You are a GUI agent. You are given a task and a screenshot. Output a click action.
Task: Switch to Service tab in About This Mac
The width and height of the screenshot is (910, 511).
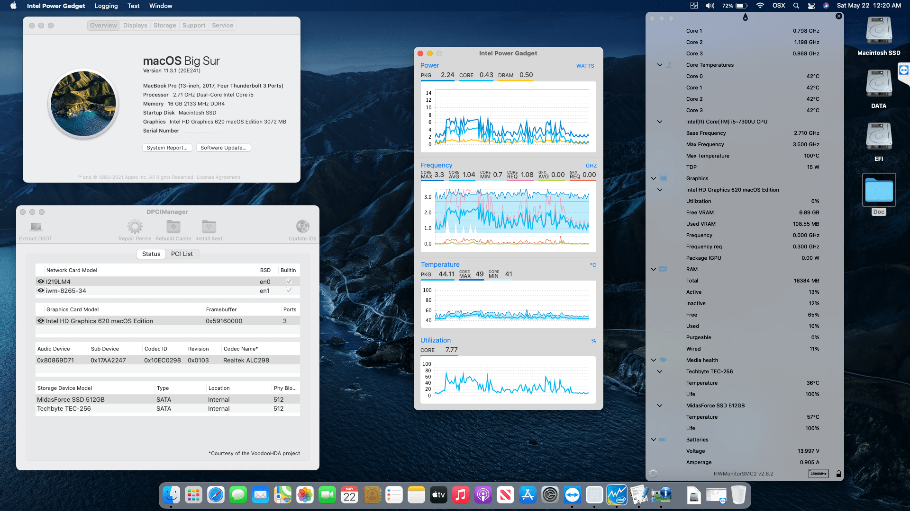point(222,26)
